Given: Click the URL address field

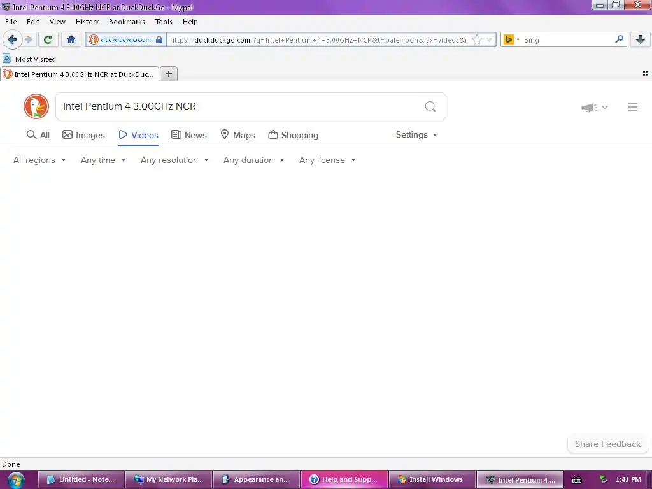Looking at the screenshot, I should coord(318,40).
